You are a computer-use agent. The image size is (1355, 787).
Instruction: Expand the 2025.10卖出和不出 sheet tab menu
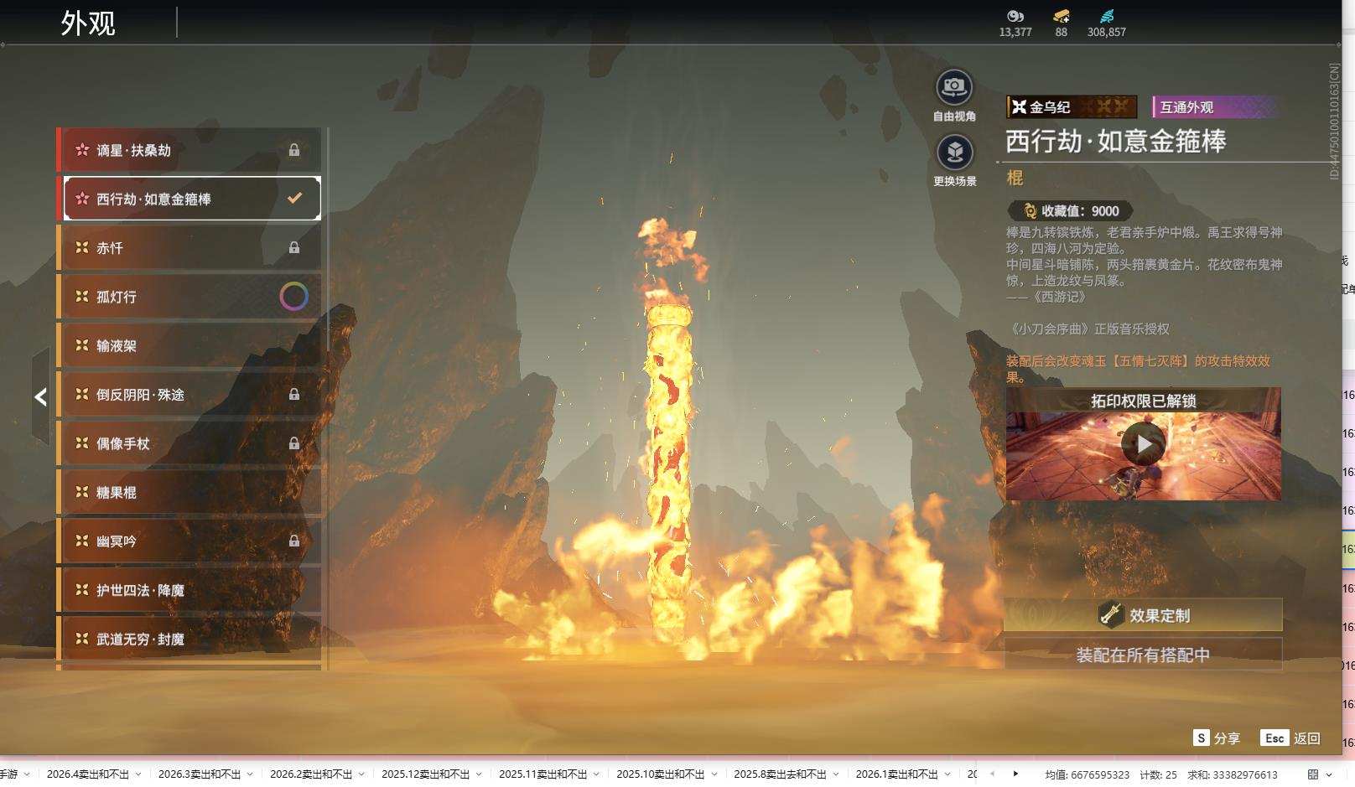(x=714, y=774)
